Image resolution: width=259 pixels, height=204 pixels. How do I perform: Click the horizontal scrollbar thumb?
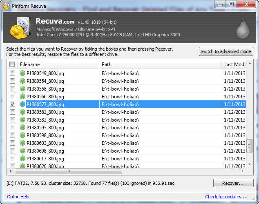tap(68, 171)
